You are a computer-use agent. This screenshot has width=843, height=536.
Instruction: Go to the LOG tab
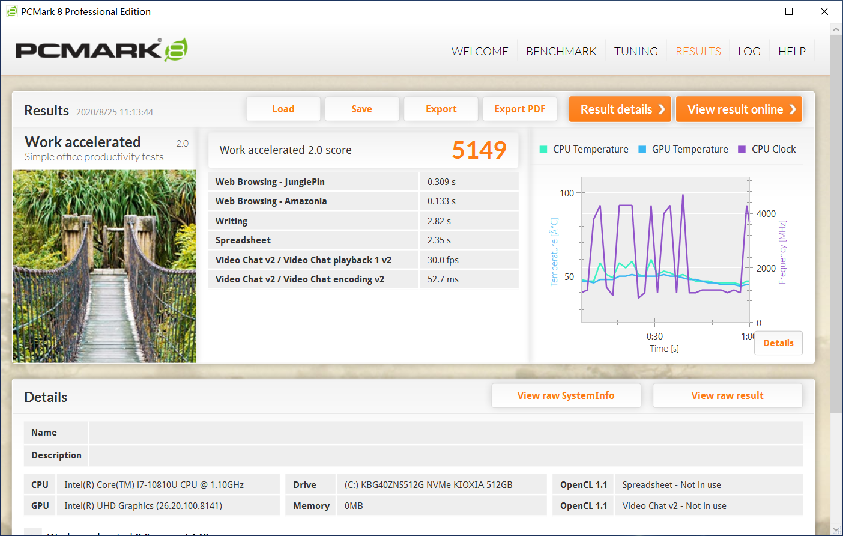pos(749,52)
